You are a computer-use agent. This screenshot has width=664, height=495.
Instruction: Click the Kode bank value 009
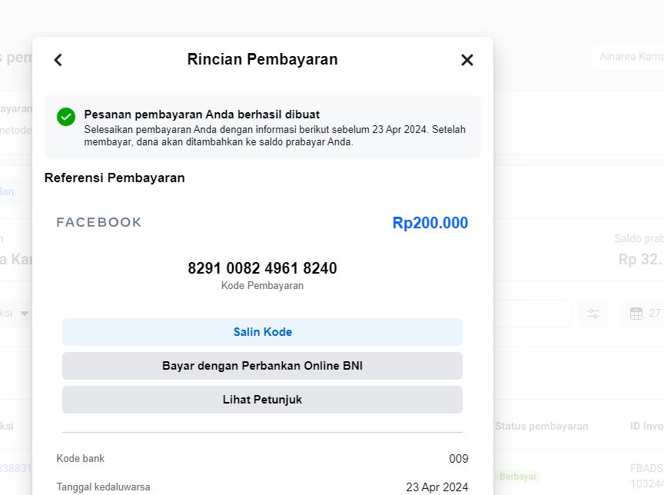click(x=458, y=459)
